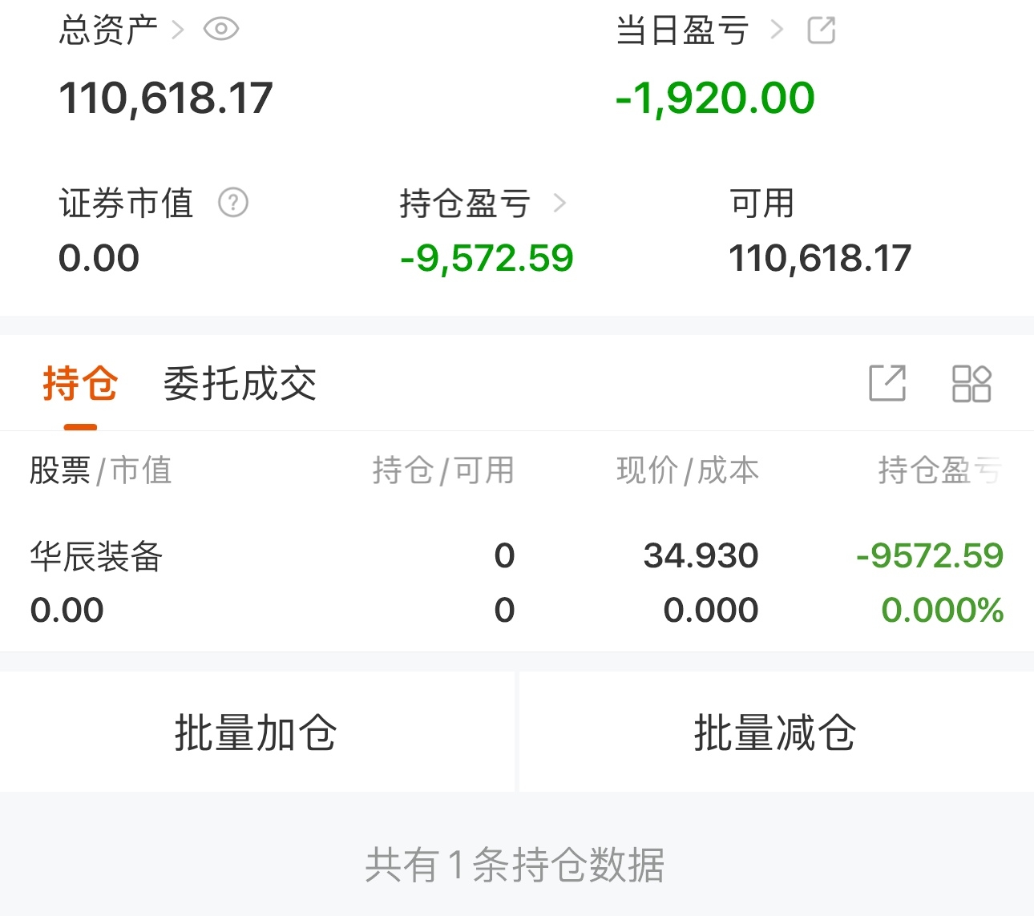
Task: Expand the 总资产 chevron arrow
Action: [178, 30]
